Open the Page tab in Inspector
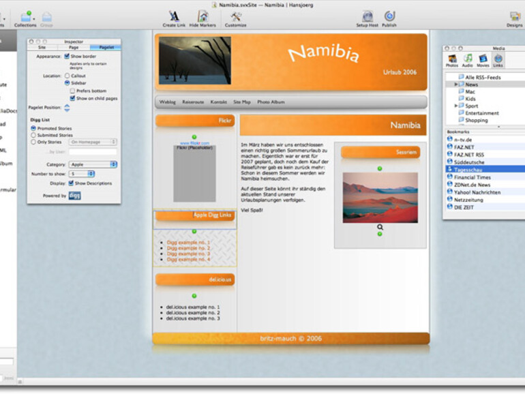 coord(74,48)
